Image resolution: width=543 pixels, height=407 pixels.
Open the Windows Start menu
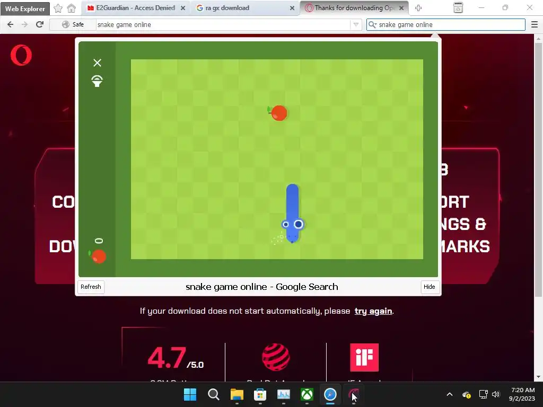coord(190,394)
